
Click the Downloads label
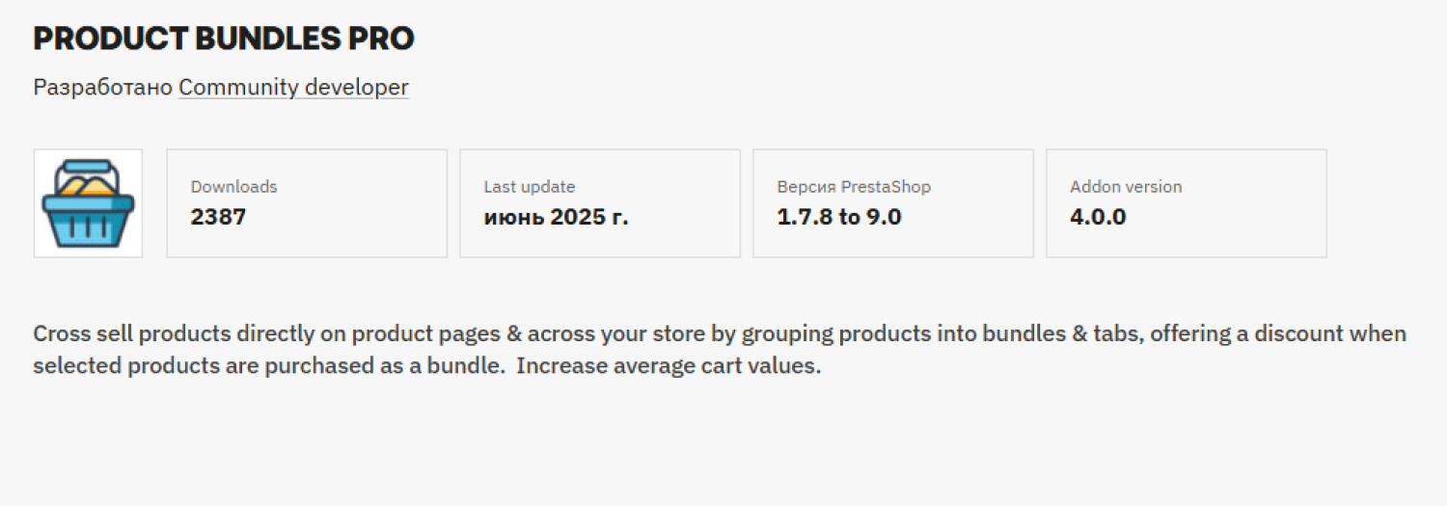point(233,187)
